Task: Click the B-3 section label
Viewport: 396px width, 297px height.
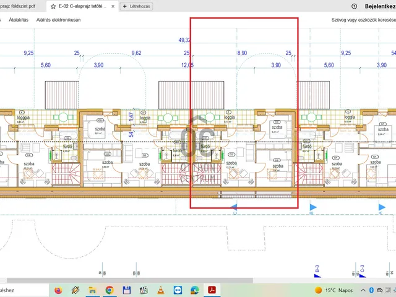Action: (317, 269)
